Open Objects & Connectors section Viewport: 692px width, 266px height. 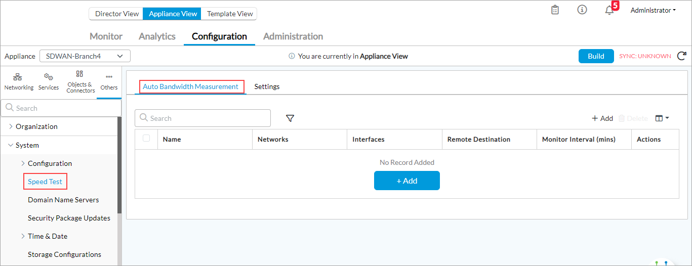pyautogui.click(x=80, y=81)
